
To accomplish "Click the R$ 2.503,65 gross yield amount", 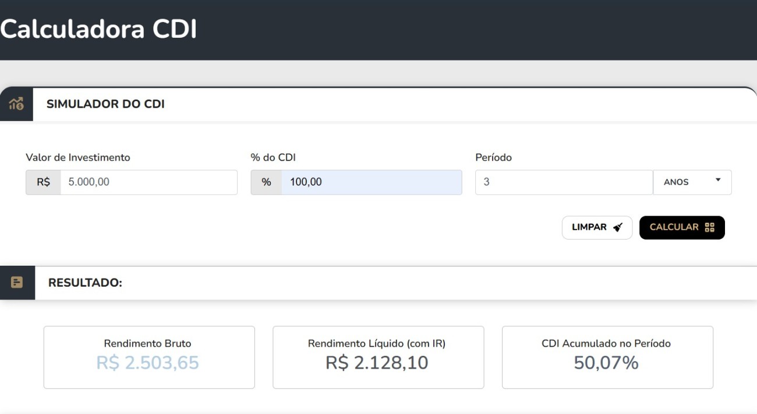I will (148, 363).
